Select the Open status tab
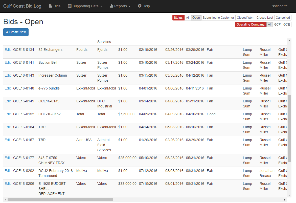 pos(196,18)
